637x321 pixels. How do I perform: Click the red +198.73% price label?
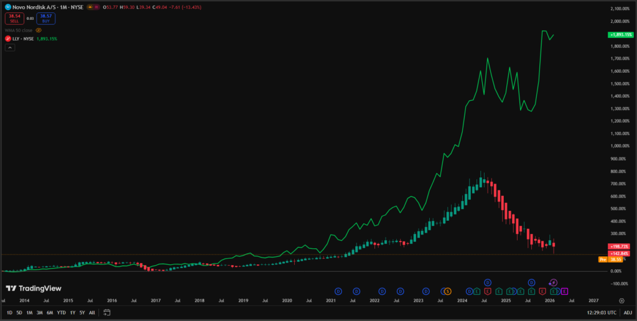pyautogui.click(x=619, y=246)
